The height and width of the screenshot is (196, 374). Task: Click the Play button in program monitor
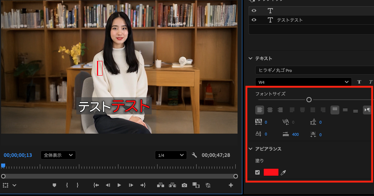coord(119,185)
